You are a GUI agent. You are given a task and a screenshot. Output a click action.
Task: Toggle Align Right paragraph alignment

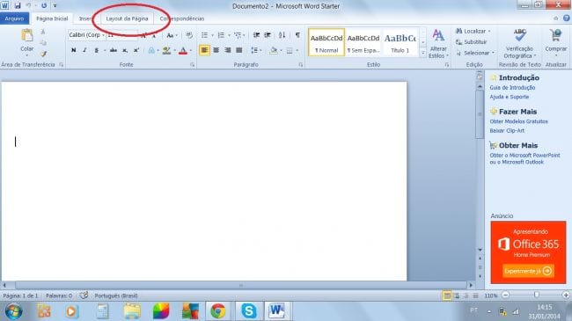pos(228,50)
